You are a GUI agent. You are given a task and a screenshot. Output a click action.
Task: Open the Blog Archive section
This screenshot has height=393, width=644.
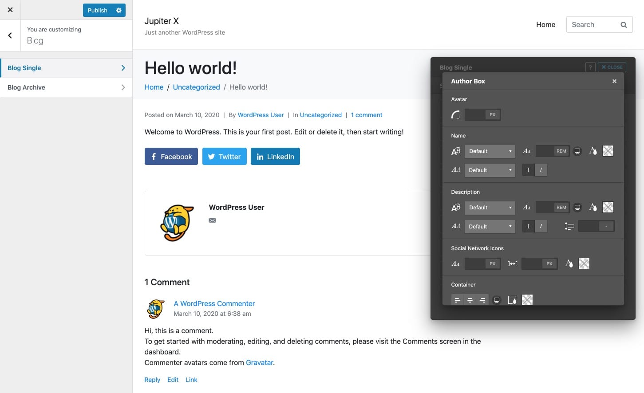point(66,87)
